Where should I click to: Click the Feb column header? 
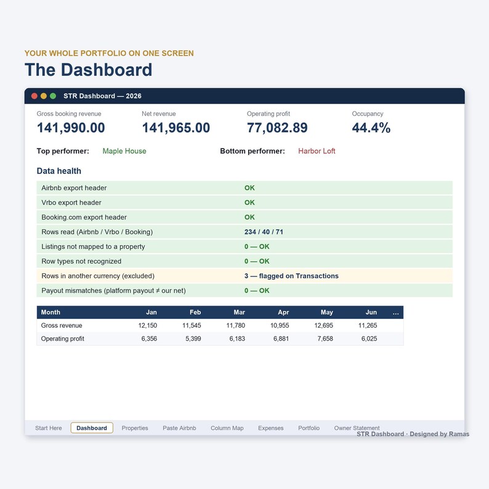pyautogui.click(x=195, y=312)
